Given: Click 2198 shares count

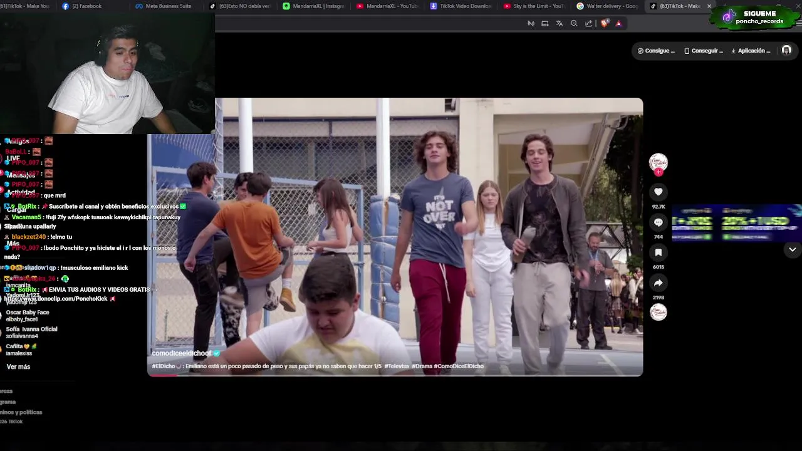Looking at the screenshot, I should point(658,298).
